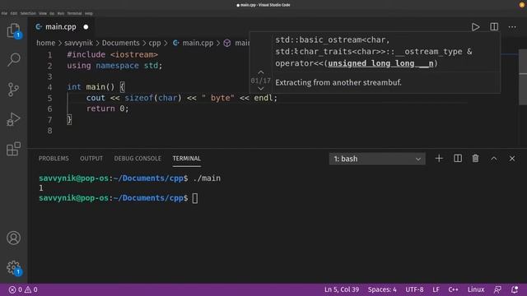Screen dimensions: 527x296
Task: Click 'savvynik' in the breadcrumb path
Action: 79,43
